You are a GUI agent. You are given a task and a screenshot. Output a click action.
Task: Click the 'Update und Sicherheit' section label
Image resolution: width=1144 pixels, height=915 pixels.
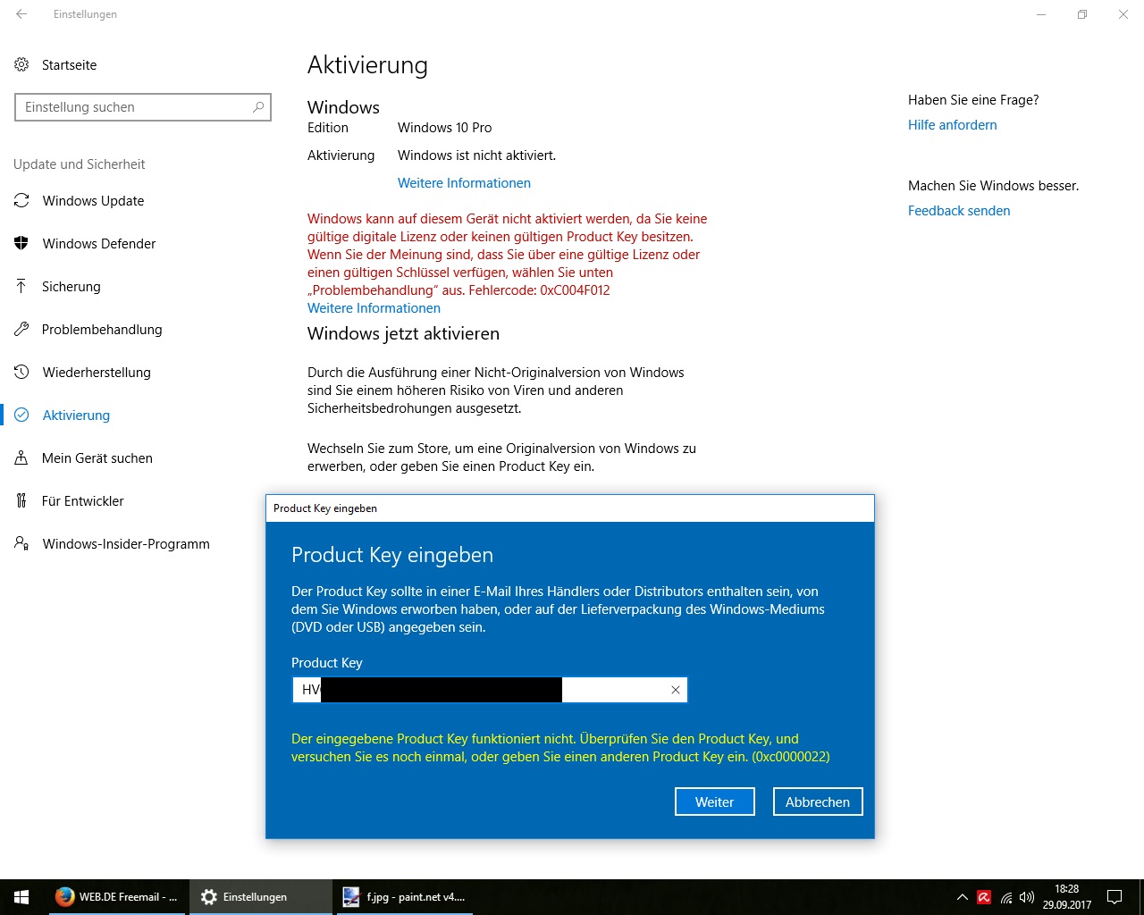coord(79,164)
